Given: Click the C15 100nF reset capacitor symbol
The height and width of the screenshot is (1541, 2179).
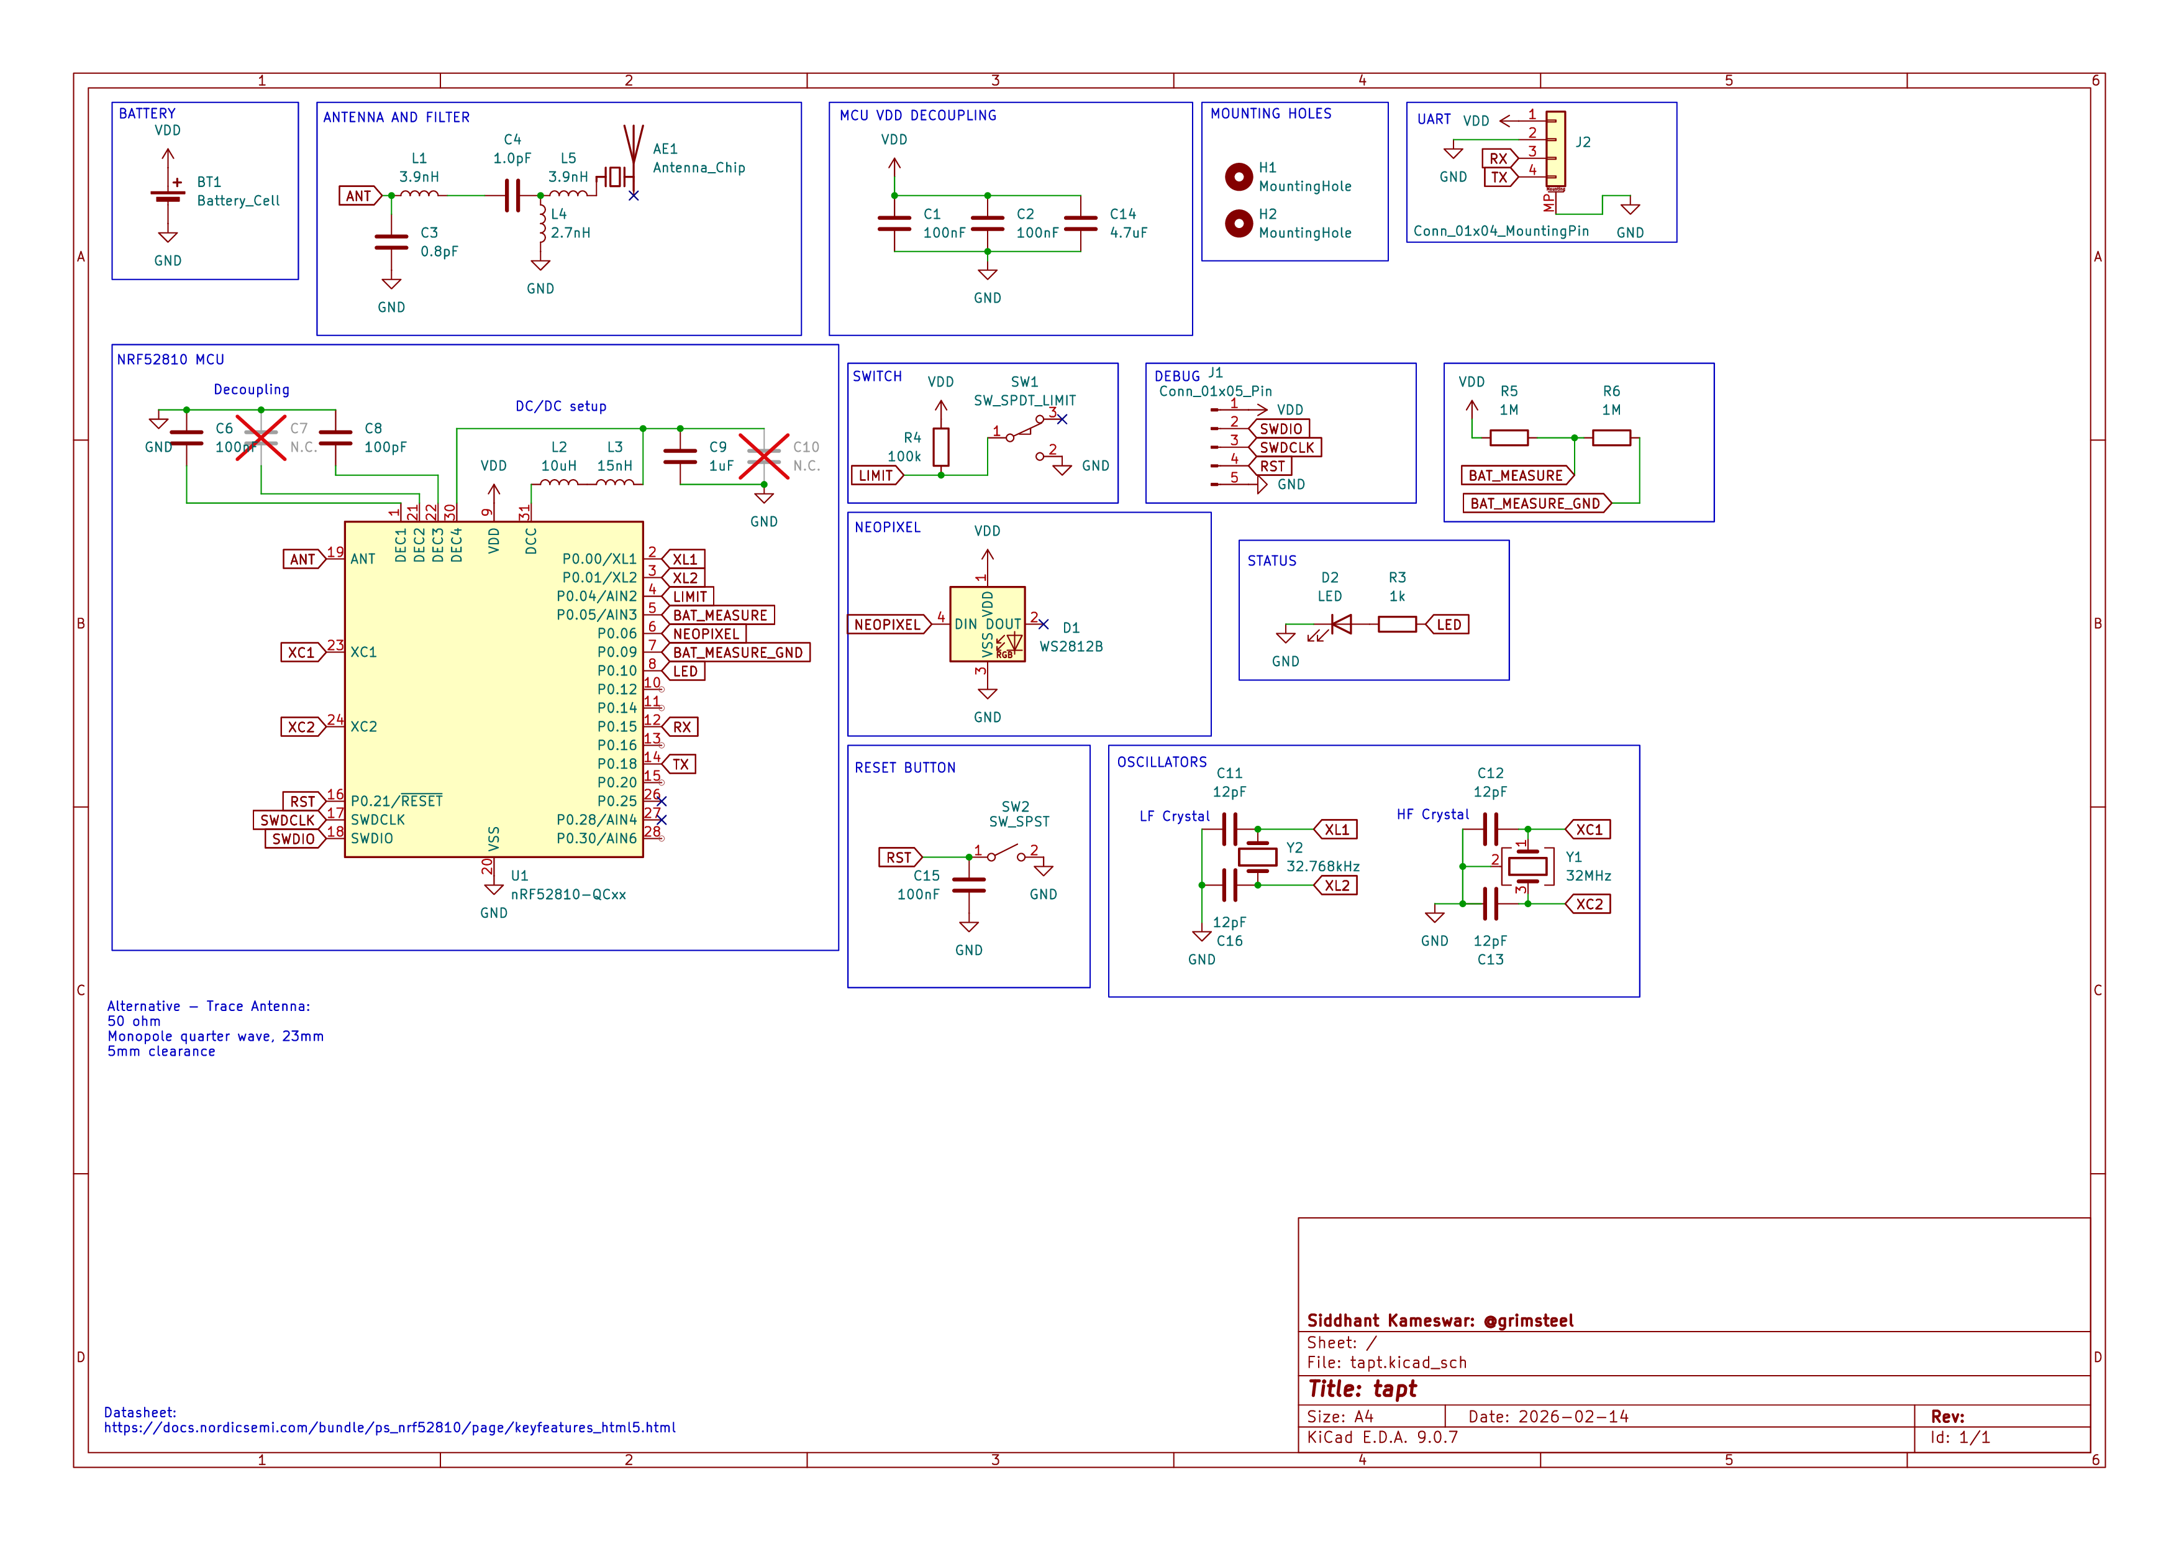Looking at the screenshot, I should pyautogui.click(x=968, y=885).
